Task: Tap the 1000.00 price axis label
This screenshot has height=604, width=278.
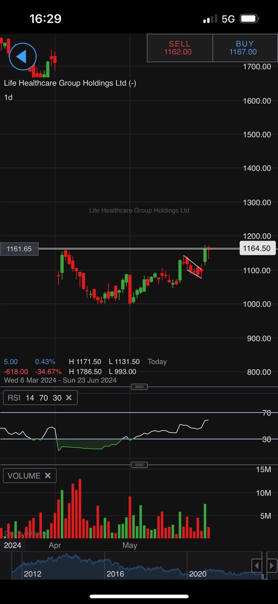Action: click(x=256, y=304)
